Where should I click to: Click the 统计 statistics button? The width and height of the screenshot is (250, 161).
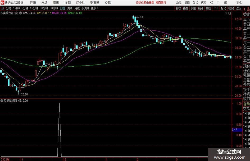tap(201, 8)
